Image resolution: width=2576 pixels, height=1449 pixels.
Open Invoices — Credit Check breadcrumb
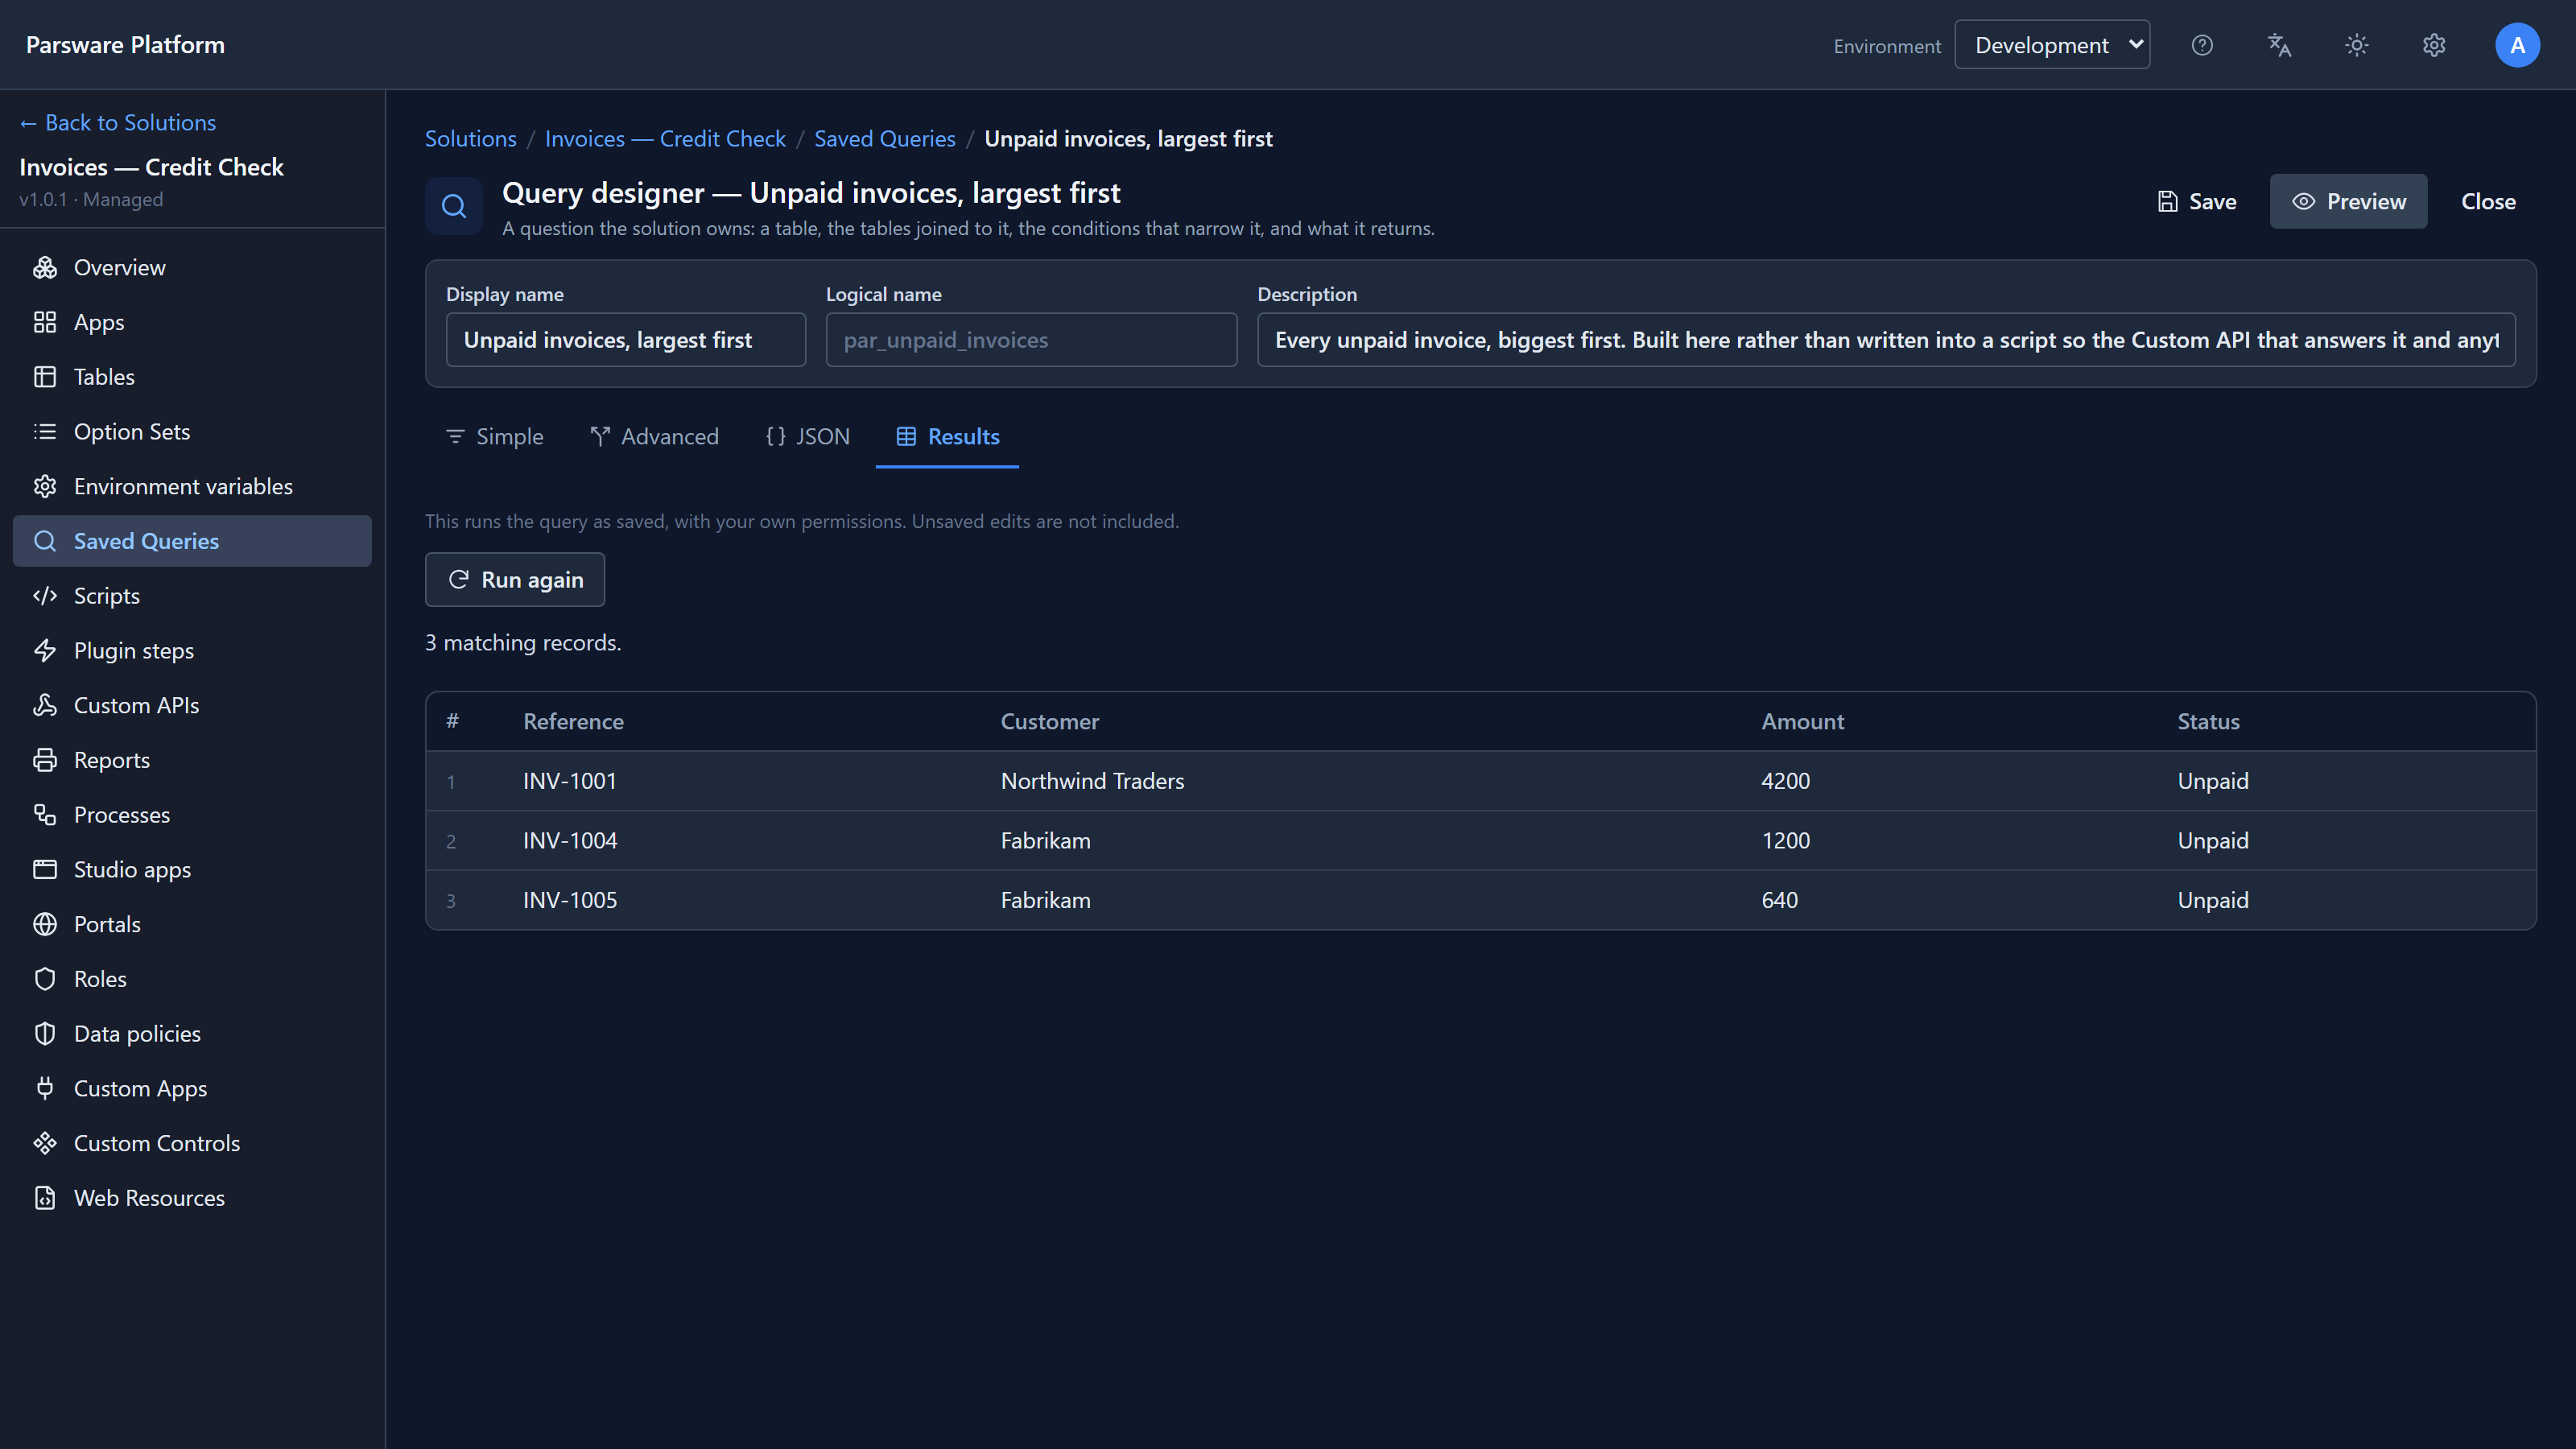click(665, 139)
